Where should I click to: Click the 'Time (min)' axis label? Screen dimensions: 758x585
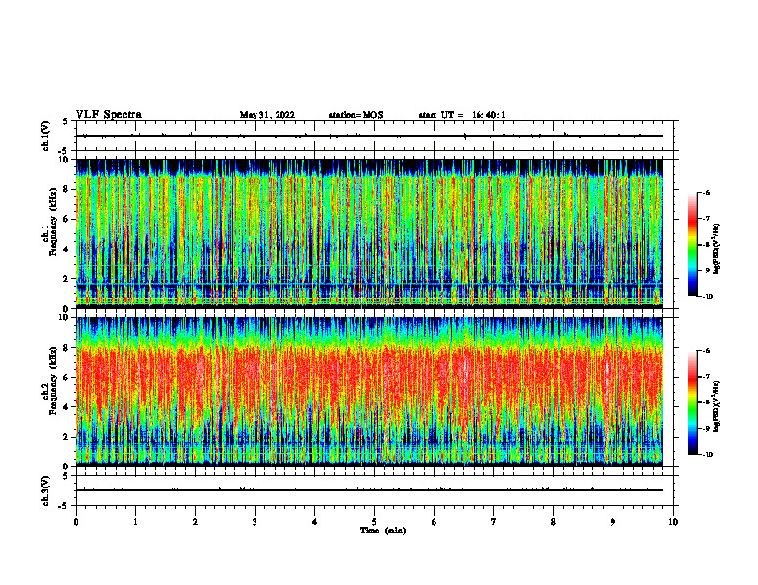click(x=383, y=531)
